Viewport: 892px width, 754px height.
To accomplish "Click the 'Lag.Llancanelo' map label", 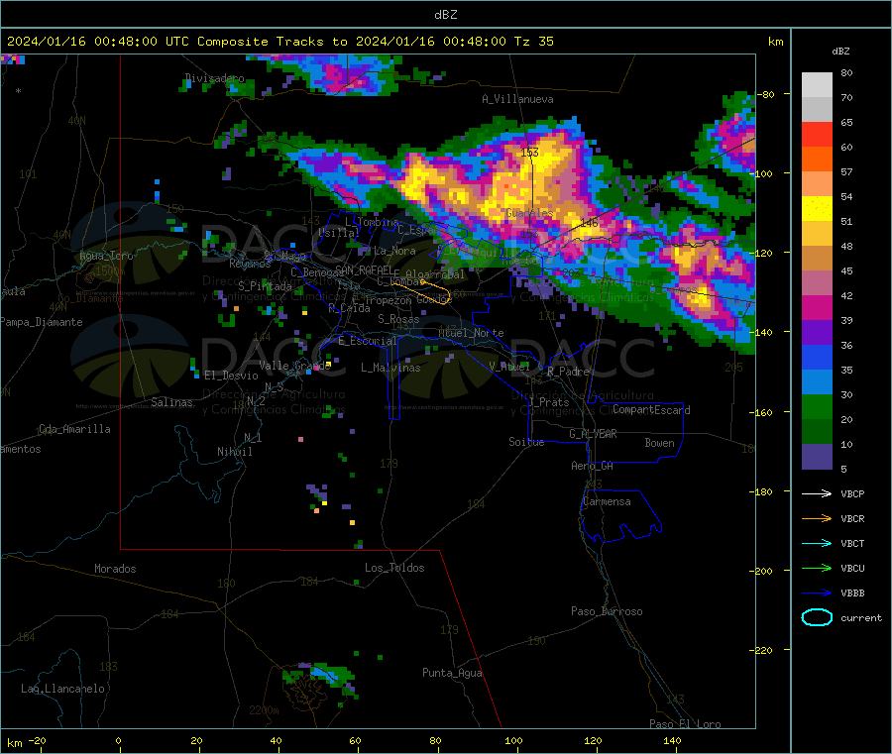I will point(62,689).
